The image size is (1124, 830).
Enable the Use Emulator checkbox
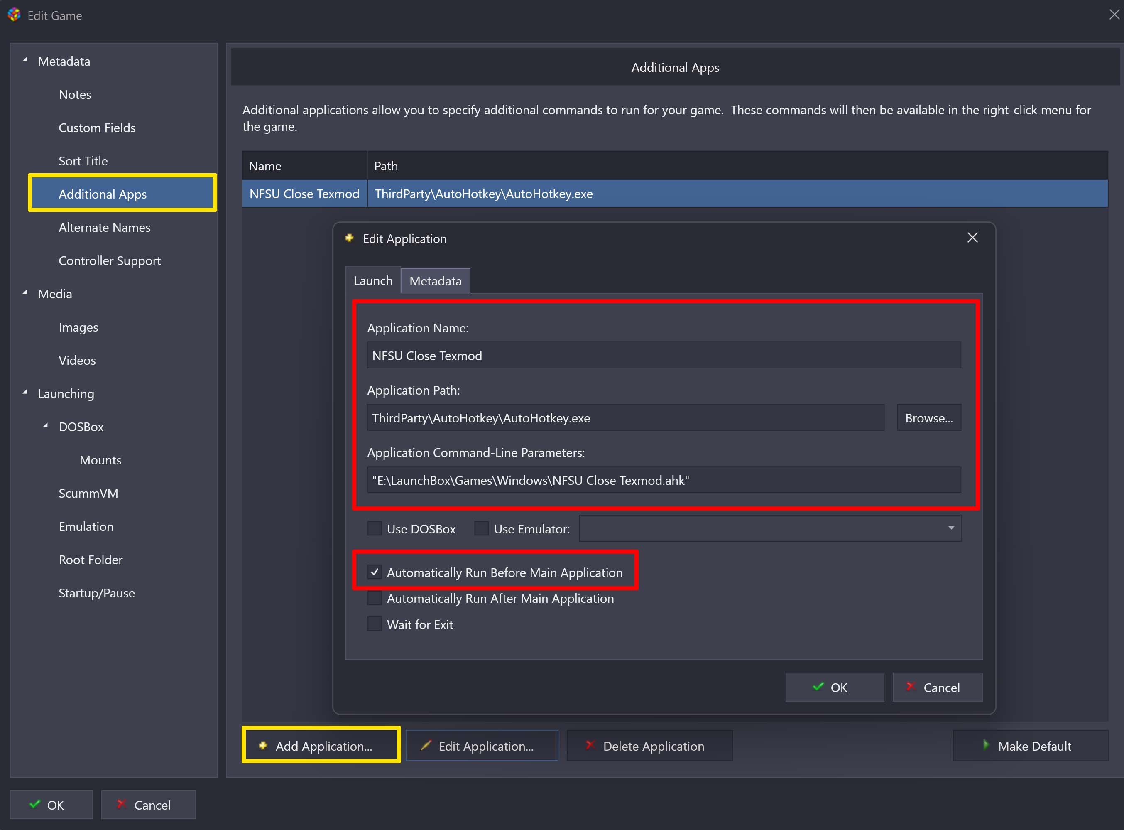[x=482, y=528]
